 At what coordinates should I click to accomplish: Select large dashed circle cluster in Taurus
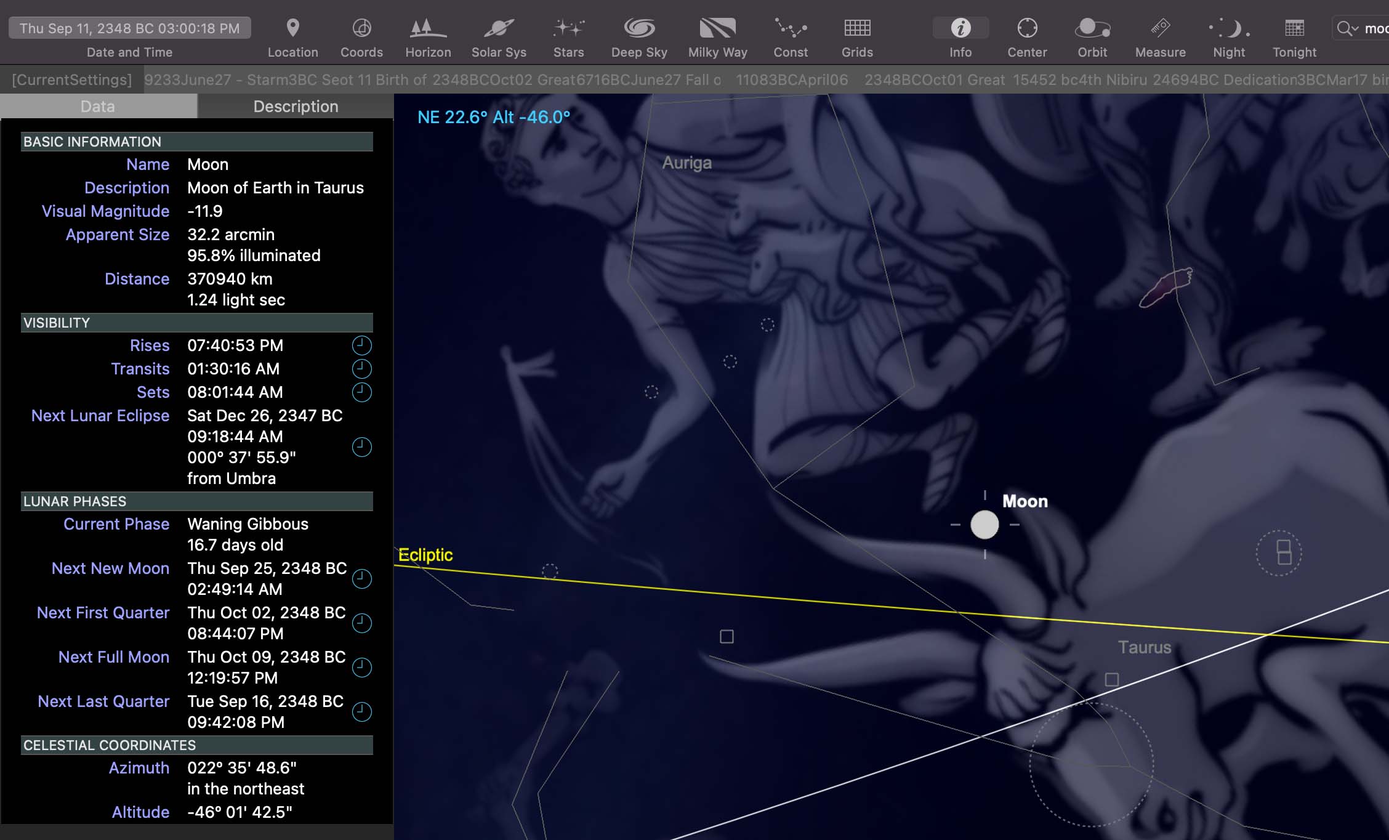click(1091, 765)
